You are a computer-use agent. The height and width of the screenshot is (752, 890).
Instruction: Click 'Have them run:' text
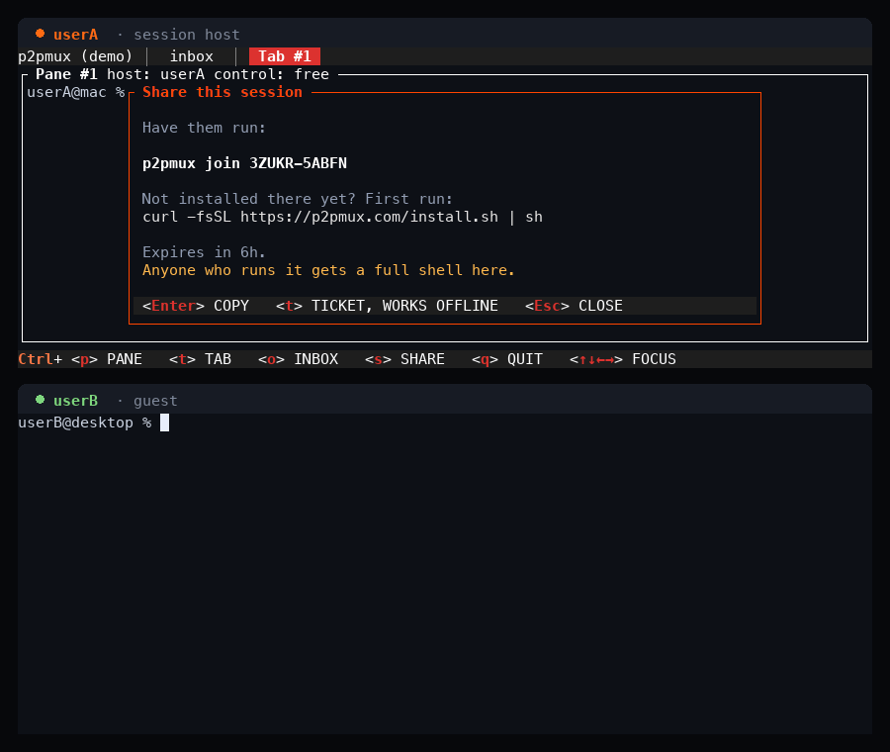(204, 128)
